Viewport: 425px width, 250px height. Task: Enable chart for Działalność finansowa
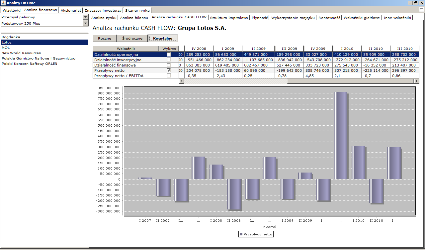click(x=169, y=65)
